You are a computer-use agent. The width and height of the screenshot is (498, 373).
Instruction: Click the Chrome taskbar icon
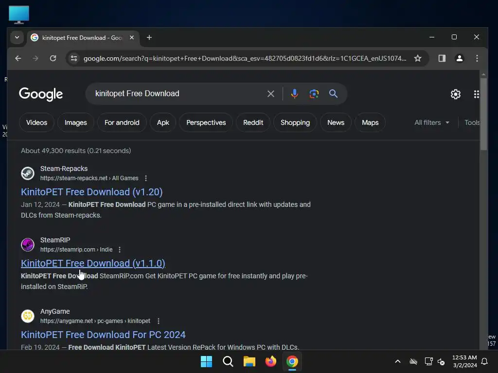pos(292,361)
